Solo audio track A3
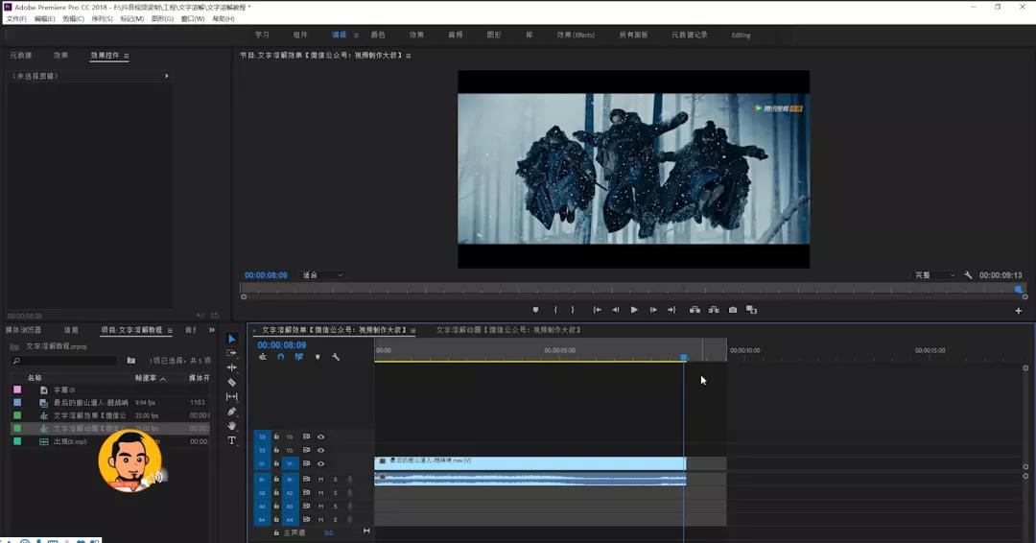This screenshot has height=543, width=1036. (x=335, y=506)
